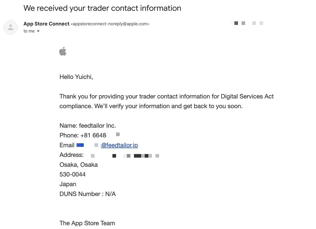This screenshot has height=229, width=316.
Task: Click the "Hello Yuichi," greeting line
Action: point(76,77)
